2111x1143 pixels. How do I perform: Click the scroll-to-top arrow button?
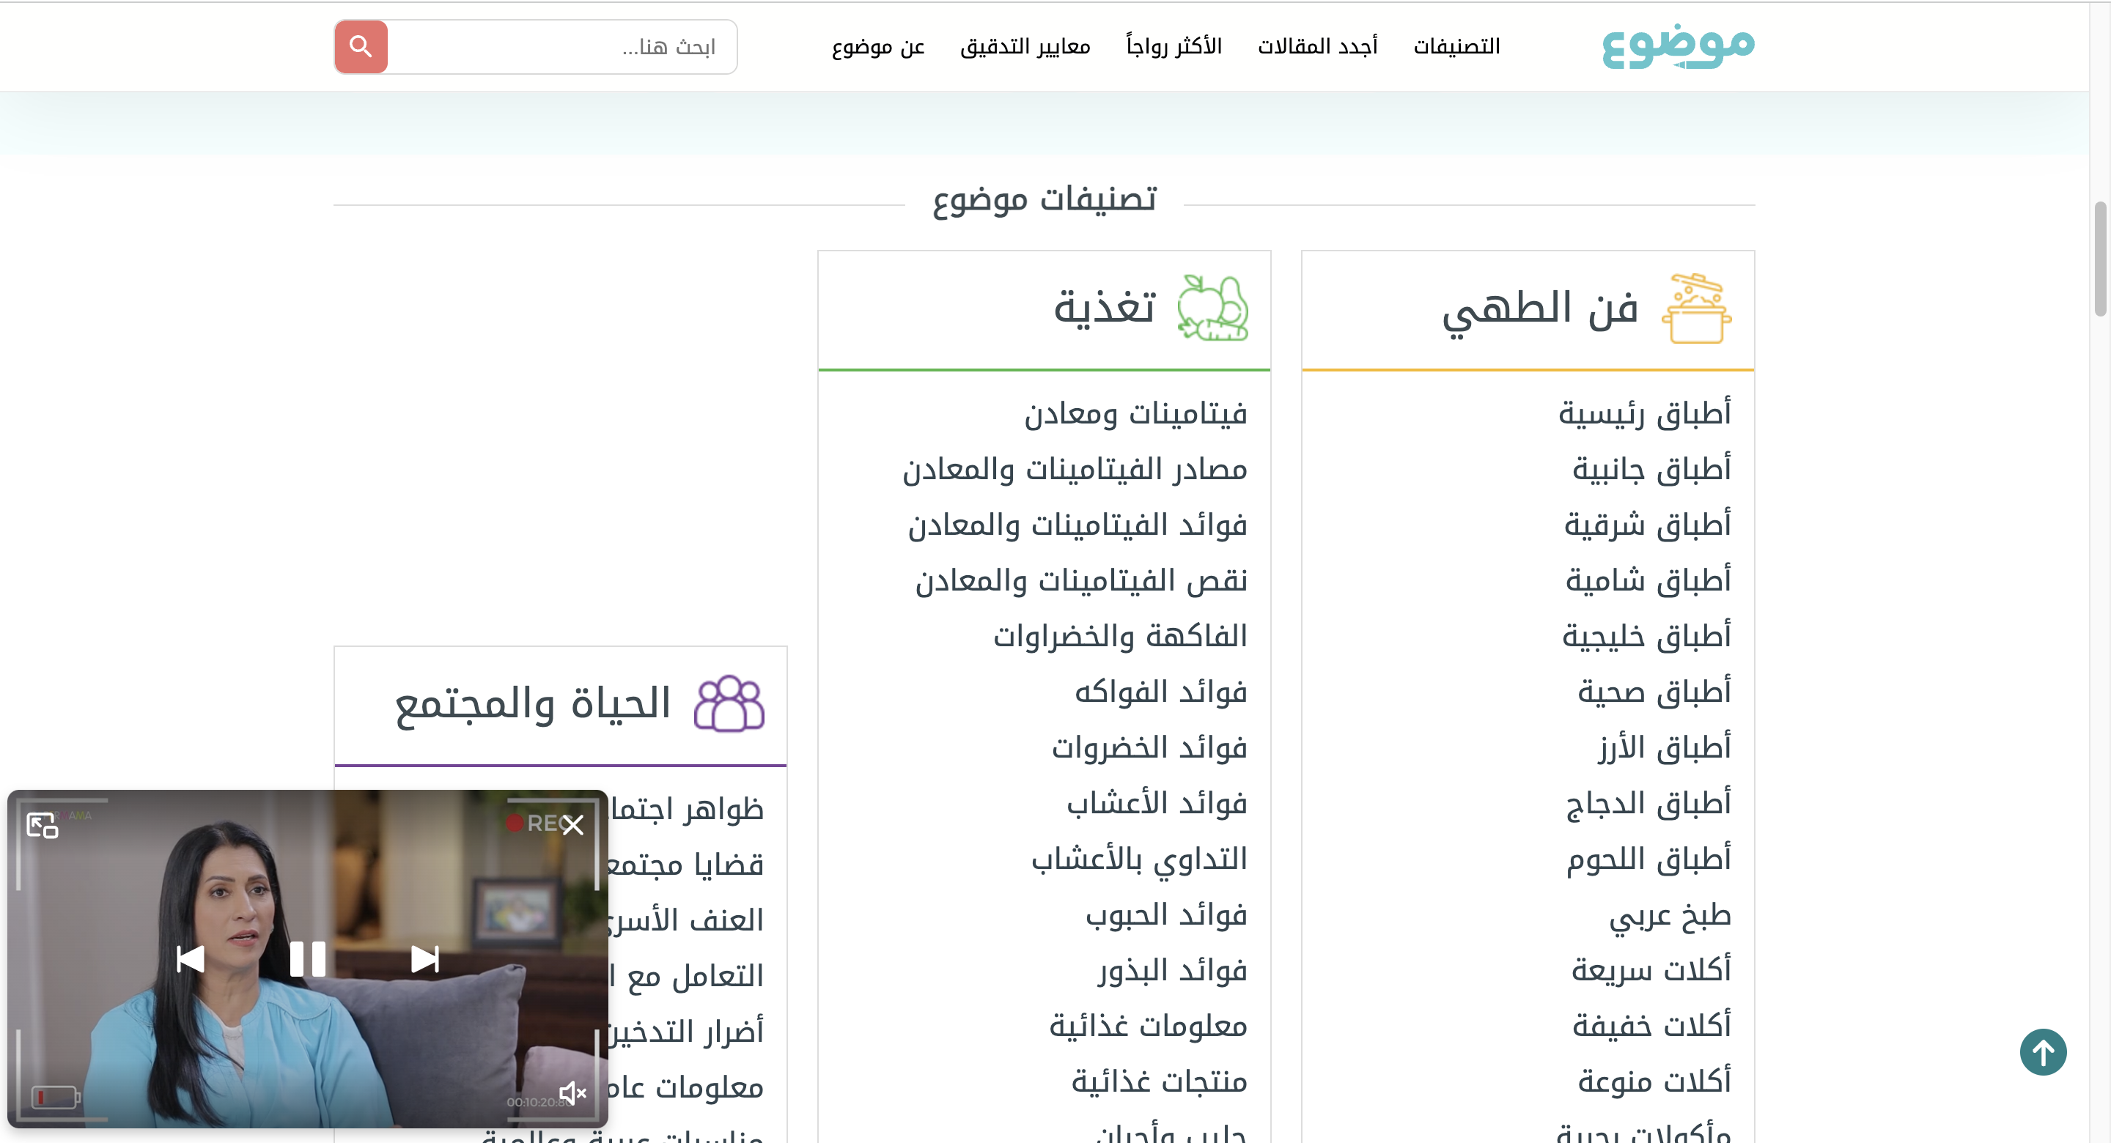[x=2043, y=1052]
